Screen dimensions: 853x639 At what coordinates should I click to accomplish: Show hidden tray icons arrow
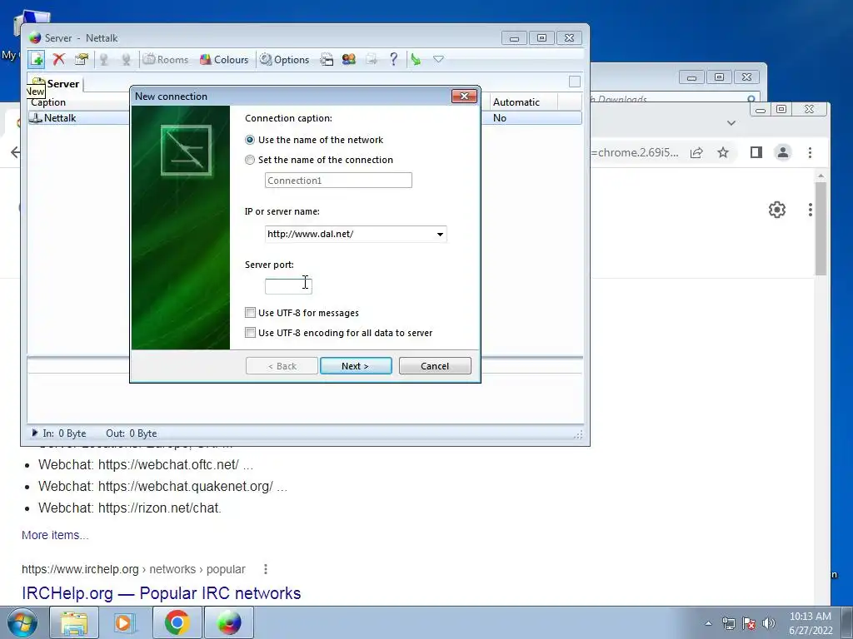708,623
